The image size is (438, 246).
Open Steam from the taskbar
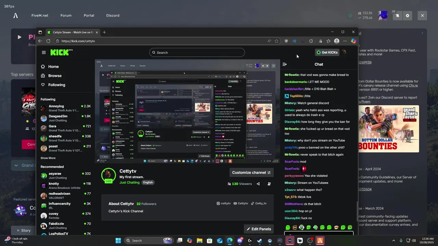pyautogui.click(x=260, y=241)
